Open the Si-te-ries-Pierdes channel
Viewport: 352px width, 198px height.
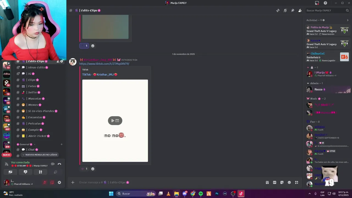(x=40, y=111)
